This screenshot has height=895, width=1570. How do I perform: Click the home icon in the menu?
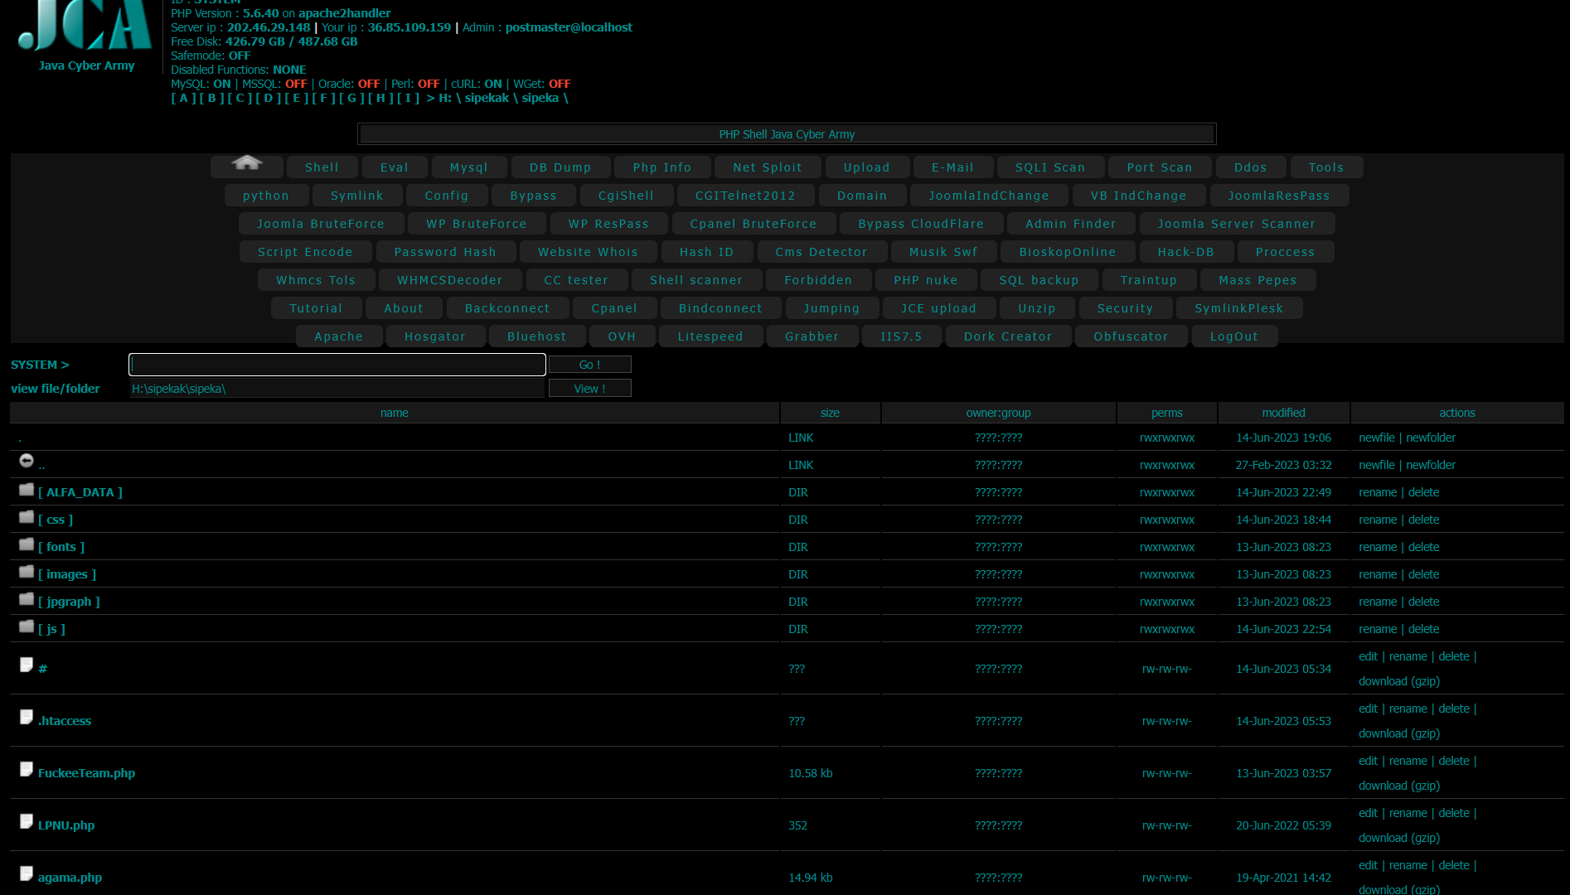coord(247,163)
